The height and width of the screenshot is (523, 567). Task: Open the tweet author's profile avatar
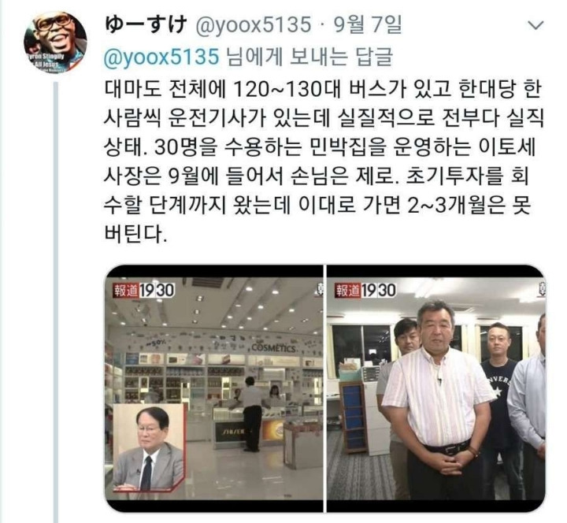pyautogui.click(x=55, y=43)
